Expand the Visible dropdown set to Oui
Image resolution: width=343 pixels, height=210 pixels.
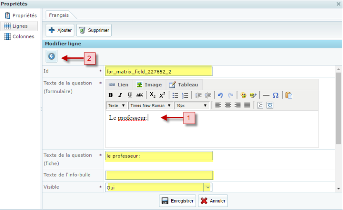[x=208, y=187]
